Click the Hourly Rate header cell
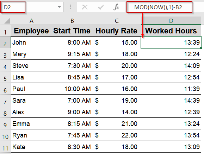 (117, 31)
